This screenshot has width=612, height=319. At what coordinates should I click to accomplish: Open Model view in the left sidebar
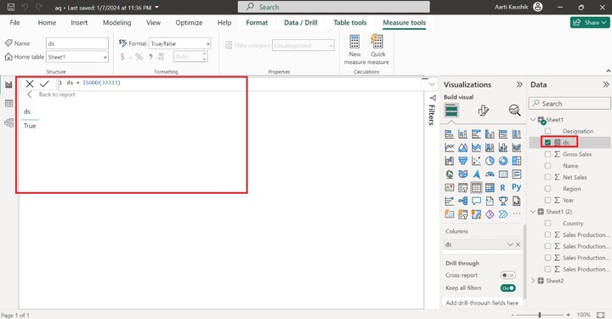(8, 122)
